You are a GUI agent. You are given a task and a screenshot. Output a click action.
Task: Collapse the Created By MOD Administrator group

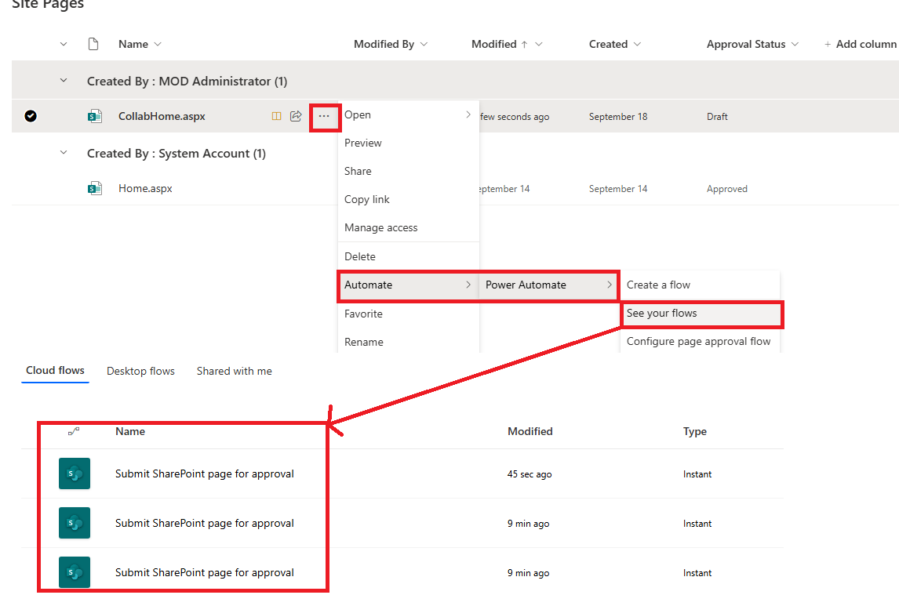coord(64,81)
